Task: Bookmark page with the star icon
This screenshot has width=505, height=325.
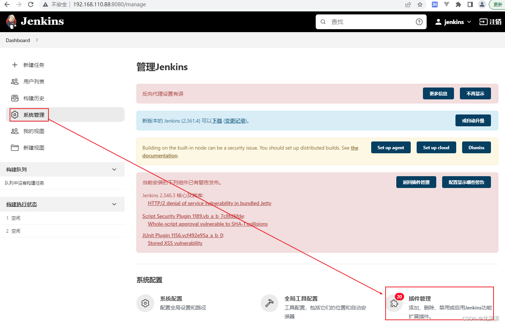Action: point(420,4)
